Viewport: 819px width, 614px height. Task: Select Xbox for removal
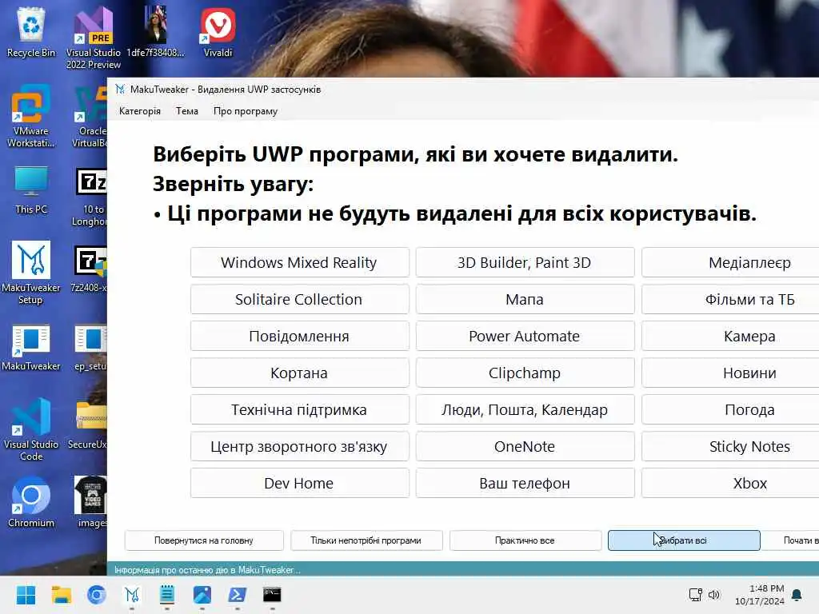point(730,484)
